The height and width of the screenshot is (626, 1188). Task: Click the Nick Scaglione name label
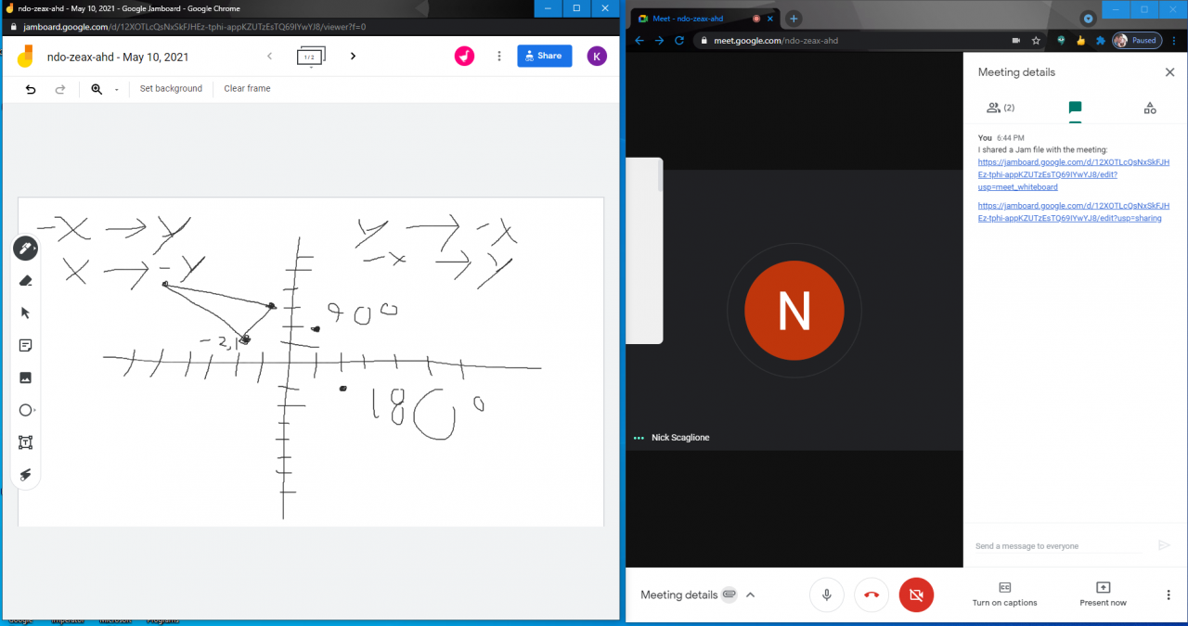coord(680,438)
